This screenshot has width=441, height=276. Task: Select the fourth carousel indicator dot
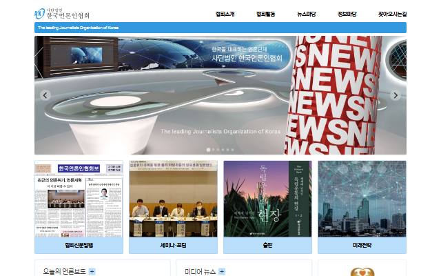tap(223, 150)
